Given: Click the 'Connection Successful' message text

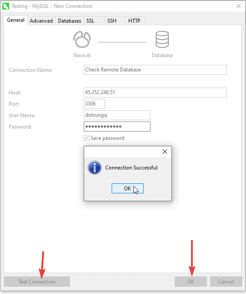Looking at the screenshot, I should point(131,168).
